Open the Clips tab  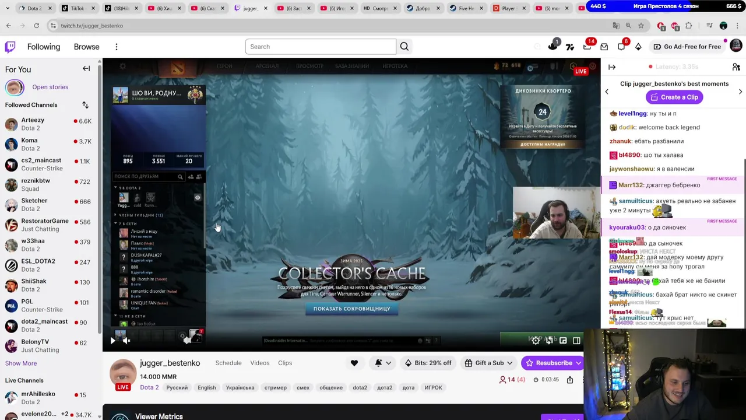(285, 363)
